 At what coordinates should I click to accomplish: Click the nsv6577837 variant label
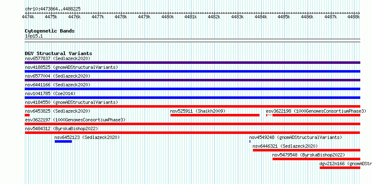pos(58,58)
